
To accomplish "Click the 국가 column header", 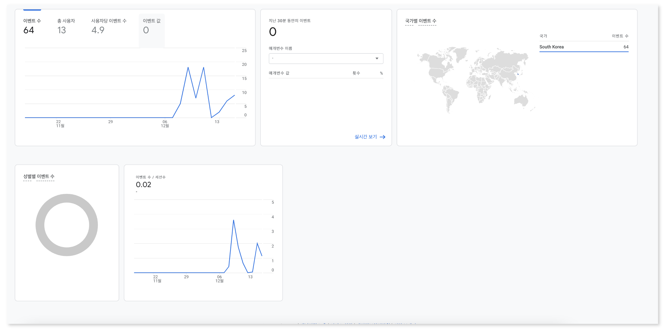I will 543,36.
